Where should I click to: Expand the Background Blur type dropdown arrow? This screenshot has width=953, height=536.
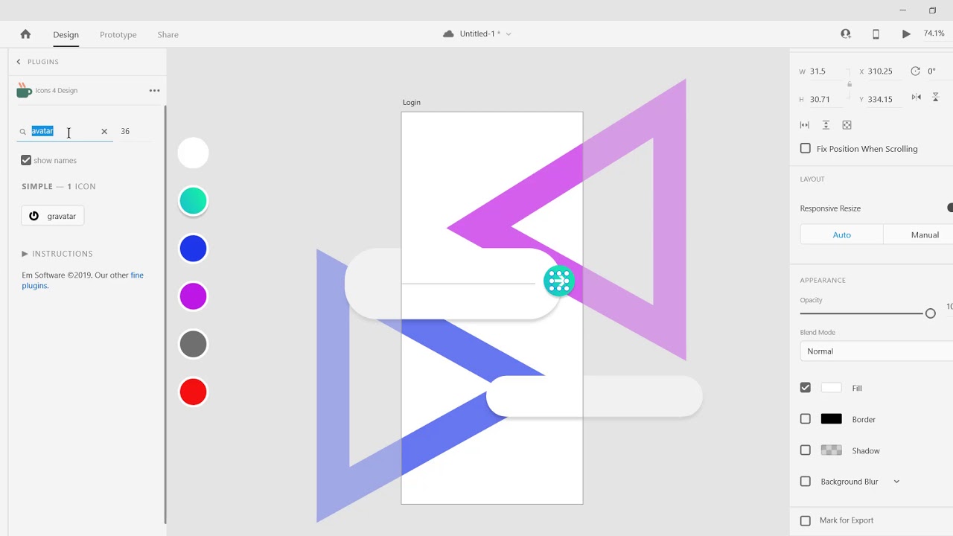[x=896, y=482]
